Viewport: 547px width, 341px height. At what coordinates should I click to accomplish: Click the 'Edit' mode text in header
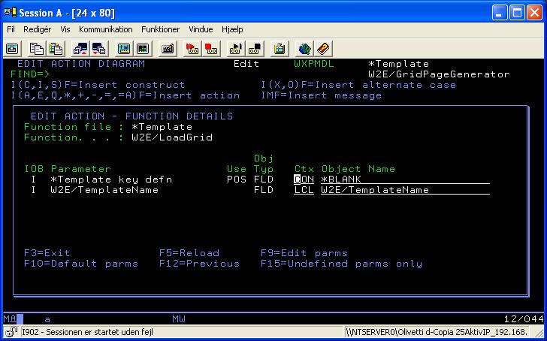tap(246, 64)
